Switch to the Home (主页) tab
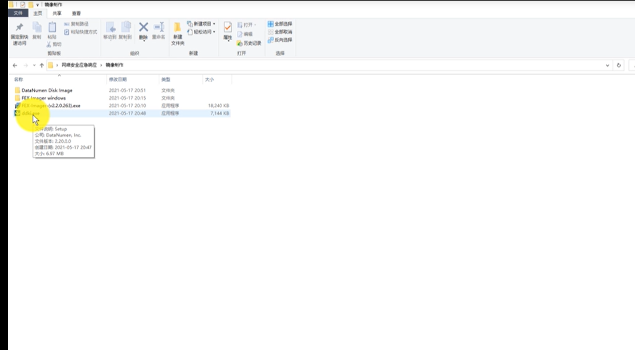Viewport: 635px width, 350px height. pyautogui.click(x=38, y=14)
